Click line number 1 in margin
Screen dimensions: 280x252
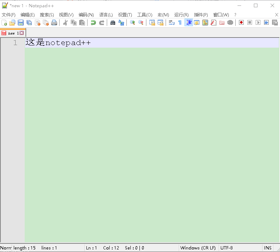click(15, 43)
